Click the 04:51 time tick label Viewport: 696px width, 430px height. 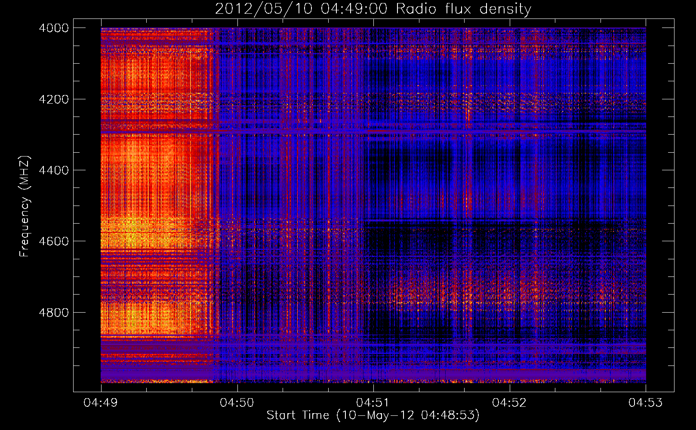coord(373,403)
